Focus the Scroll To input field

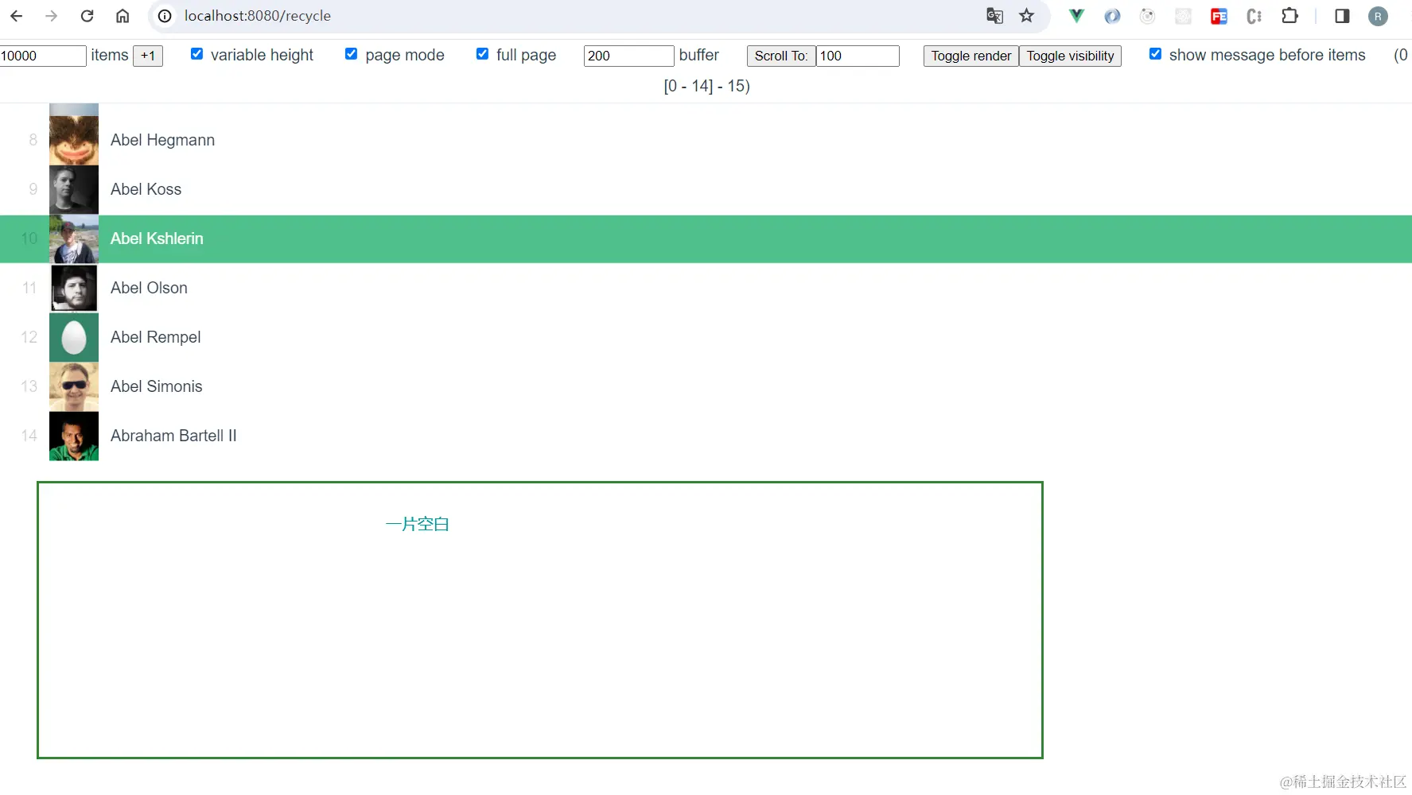coord(858,56)
